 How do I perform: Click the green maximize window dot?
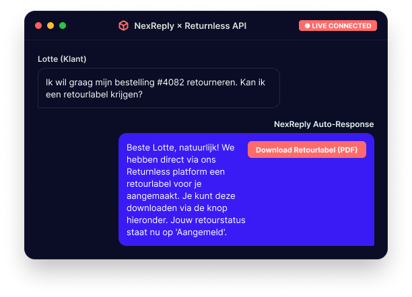[63, 26]
